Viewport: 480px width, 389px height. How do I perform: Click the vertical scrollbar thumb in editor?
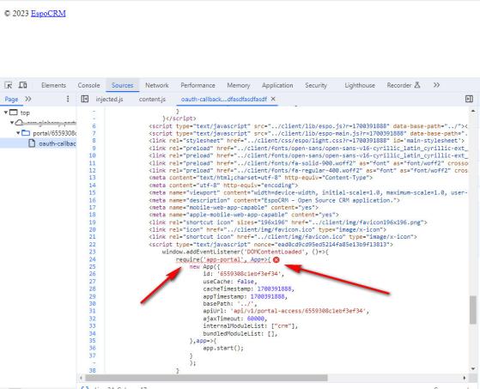(x=472, y=309)
